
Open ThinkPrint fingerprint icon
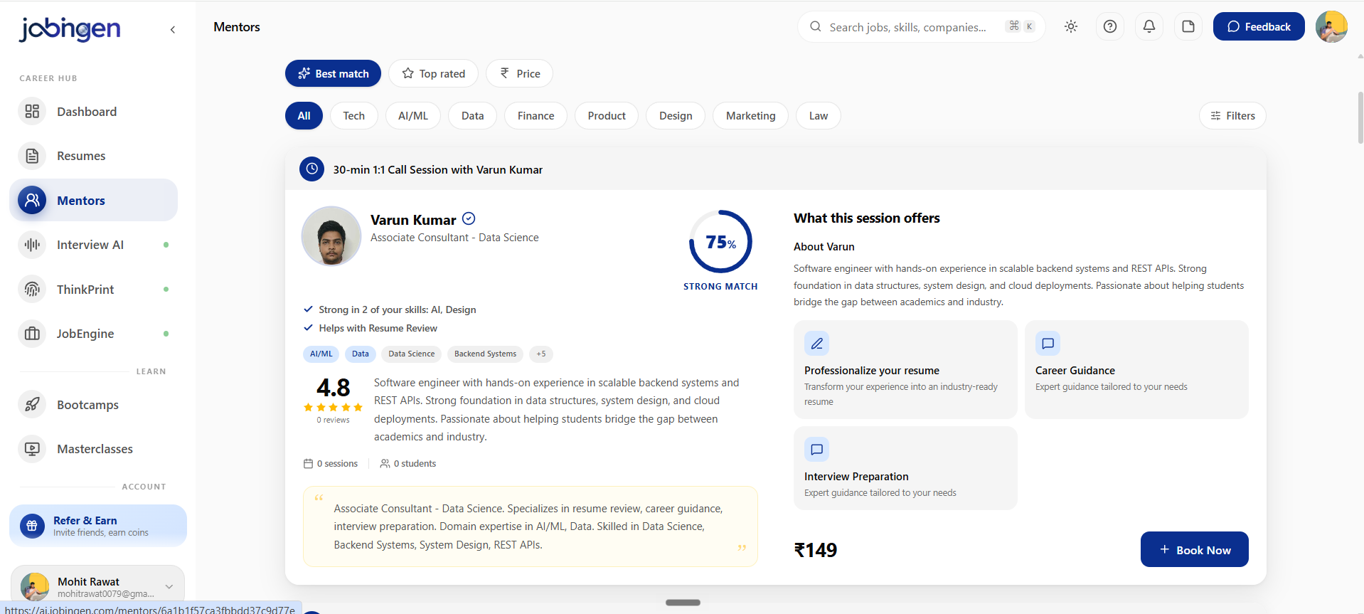32,289
